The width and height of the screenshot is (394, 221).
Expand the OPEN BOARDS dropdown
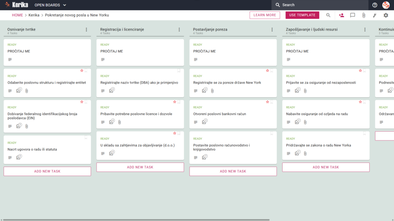(50, 5)
